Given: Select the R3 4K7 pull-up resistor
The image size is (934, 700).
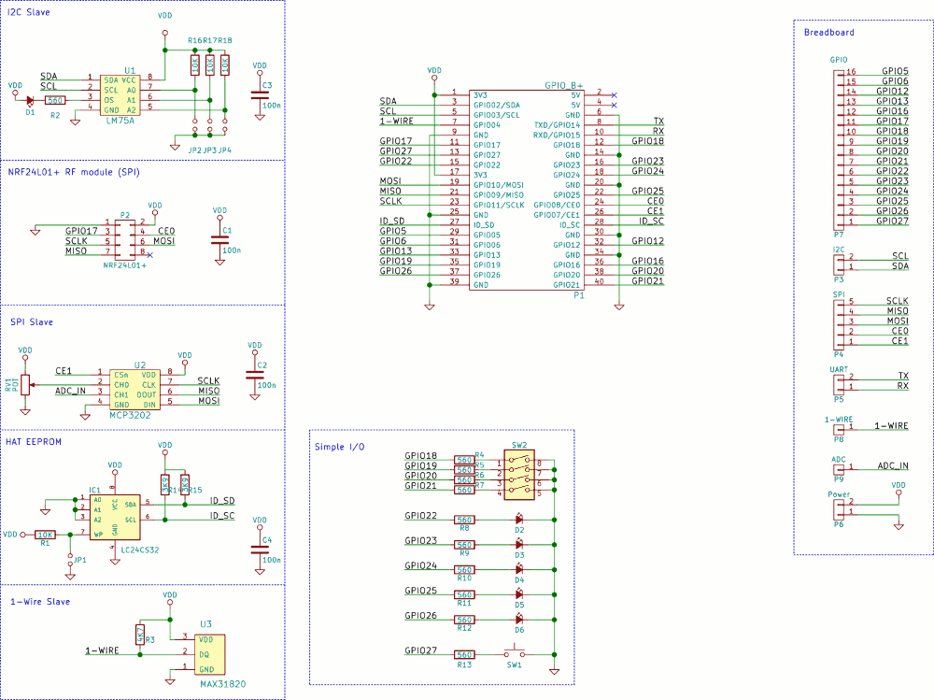Looking at the screenshot, I should (x=140, y=635).
